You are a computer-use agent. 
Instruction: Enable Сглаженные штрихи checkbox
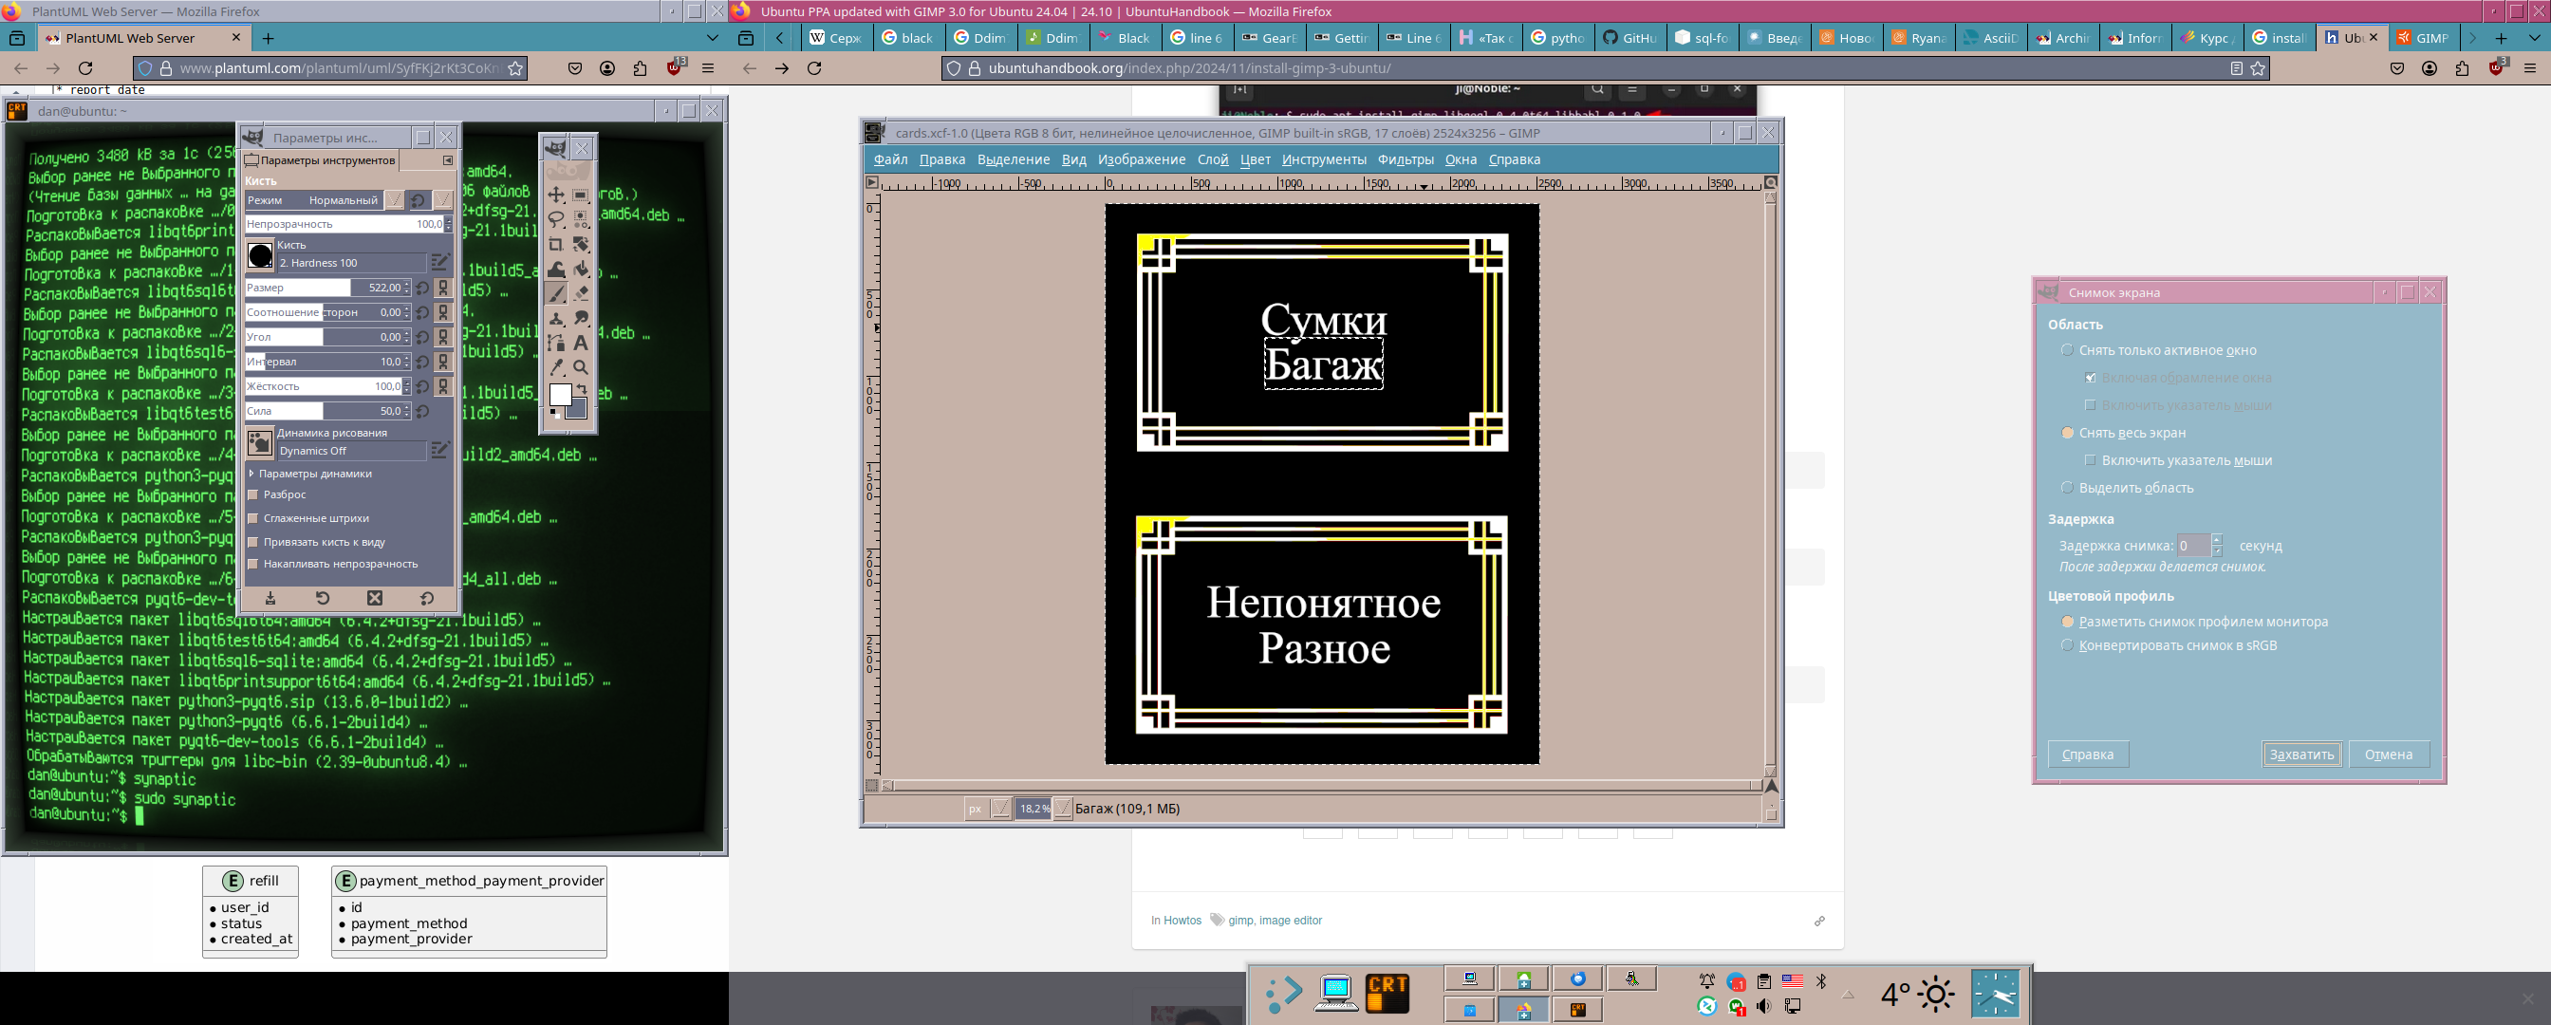click(x=253, y=518)
